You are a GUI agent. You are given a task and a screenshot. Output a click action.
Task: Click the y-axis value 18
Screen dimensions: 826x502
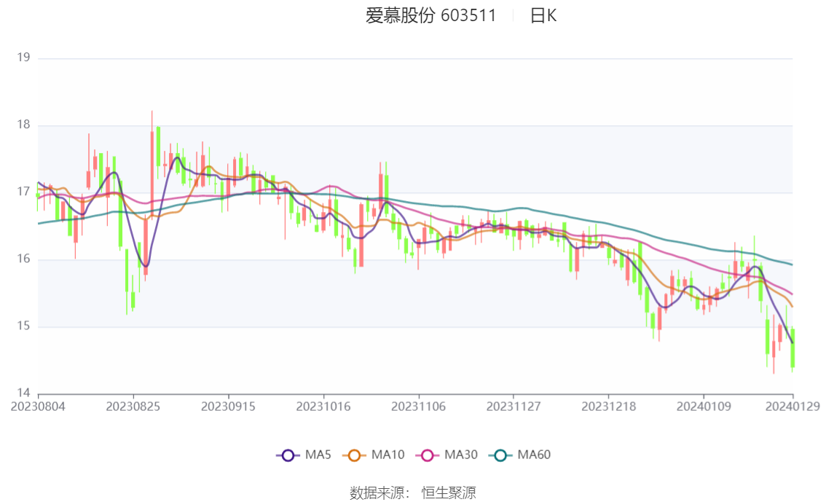[23, 125]
